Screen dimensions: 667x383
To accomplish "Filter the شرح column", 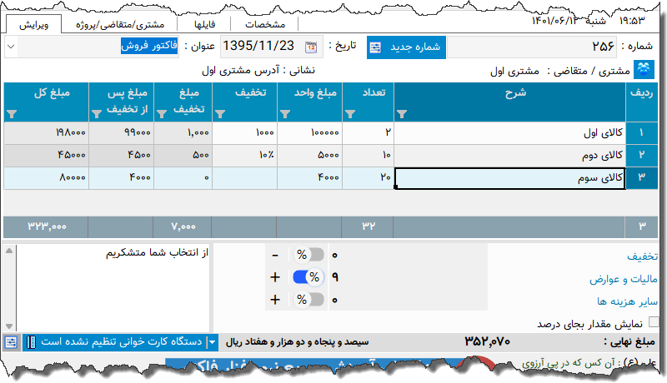I will (x=402, y=114).
